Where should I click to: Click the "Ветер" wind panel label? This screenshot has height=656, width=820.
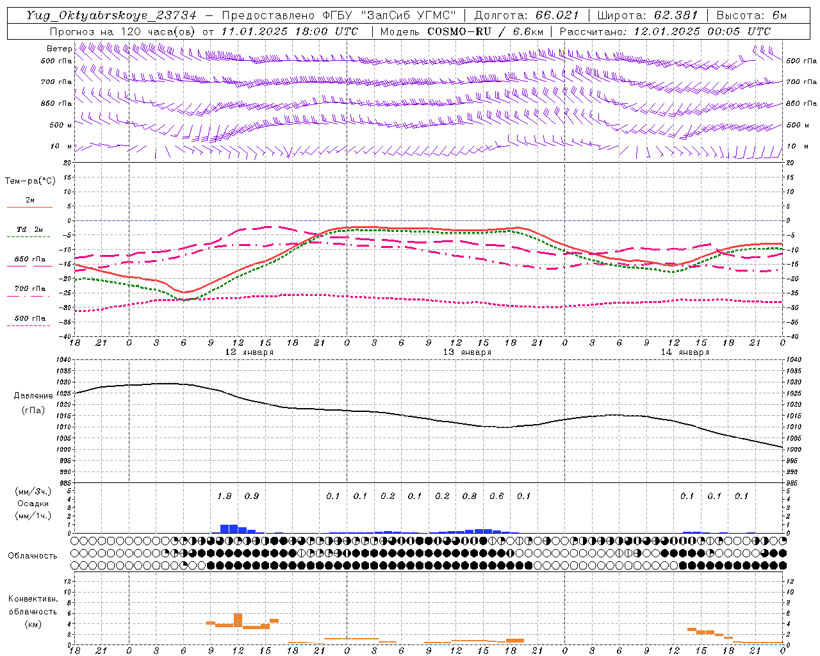(x=59, y=49)
